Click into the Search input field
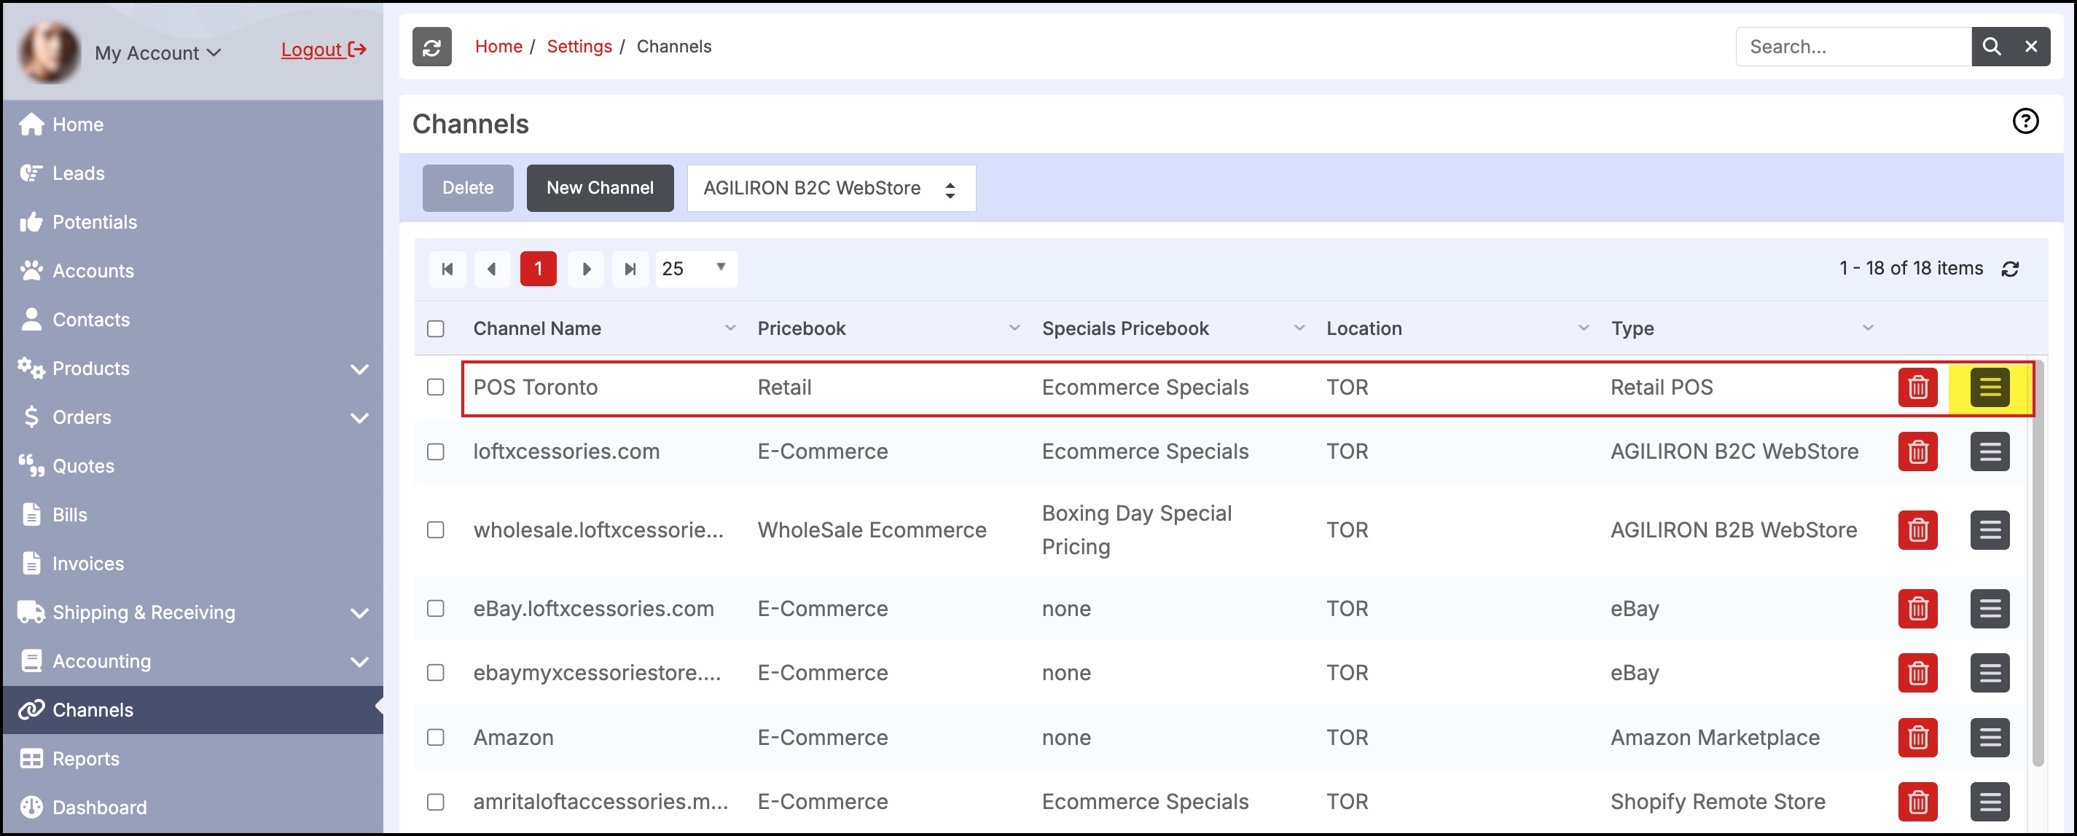Screen dimensions: 2077x836 (x=1853, y=47)
